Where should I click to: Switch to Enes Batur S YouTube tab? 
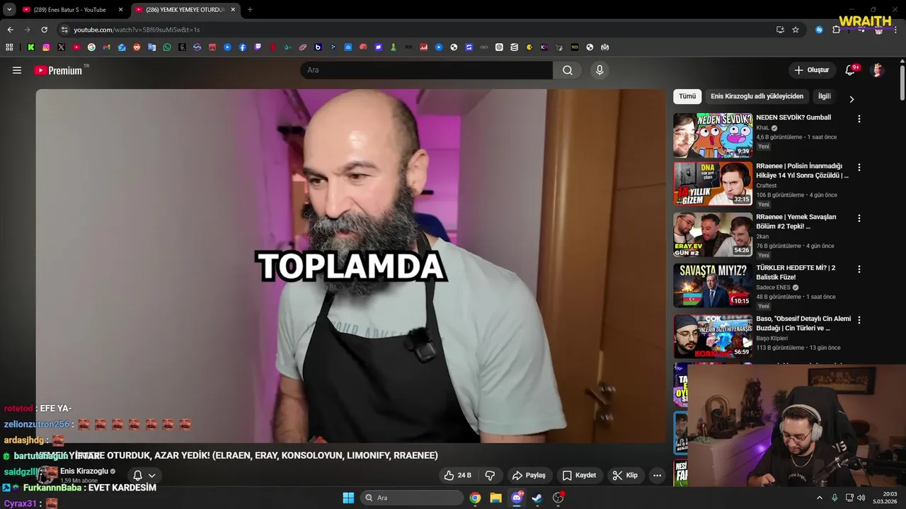coord(72,10)
